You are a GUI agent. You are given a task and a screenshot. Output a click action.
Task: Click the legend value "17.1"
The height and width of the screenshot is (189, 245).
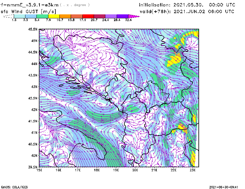83,20
